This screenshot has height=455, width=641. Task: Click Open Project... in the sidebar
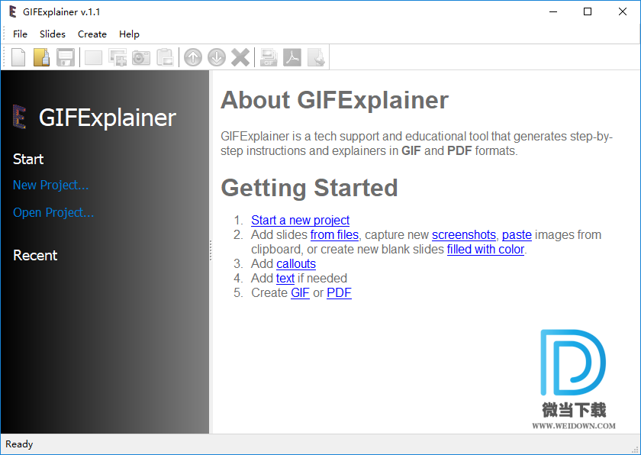coord(53,212)
